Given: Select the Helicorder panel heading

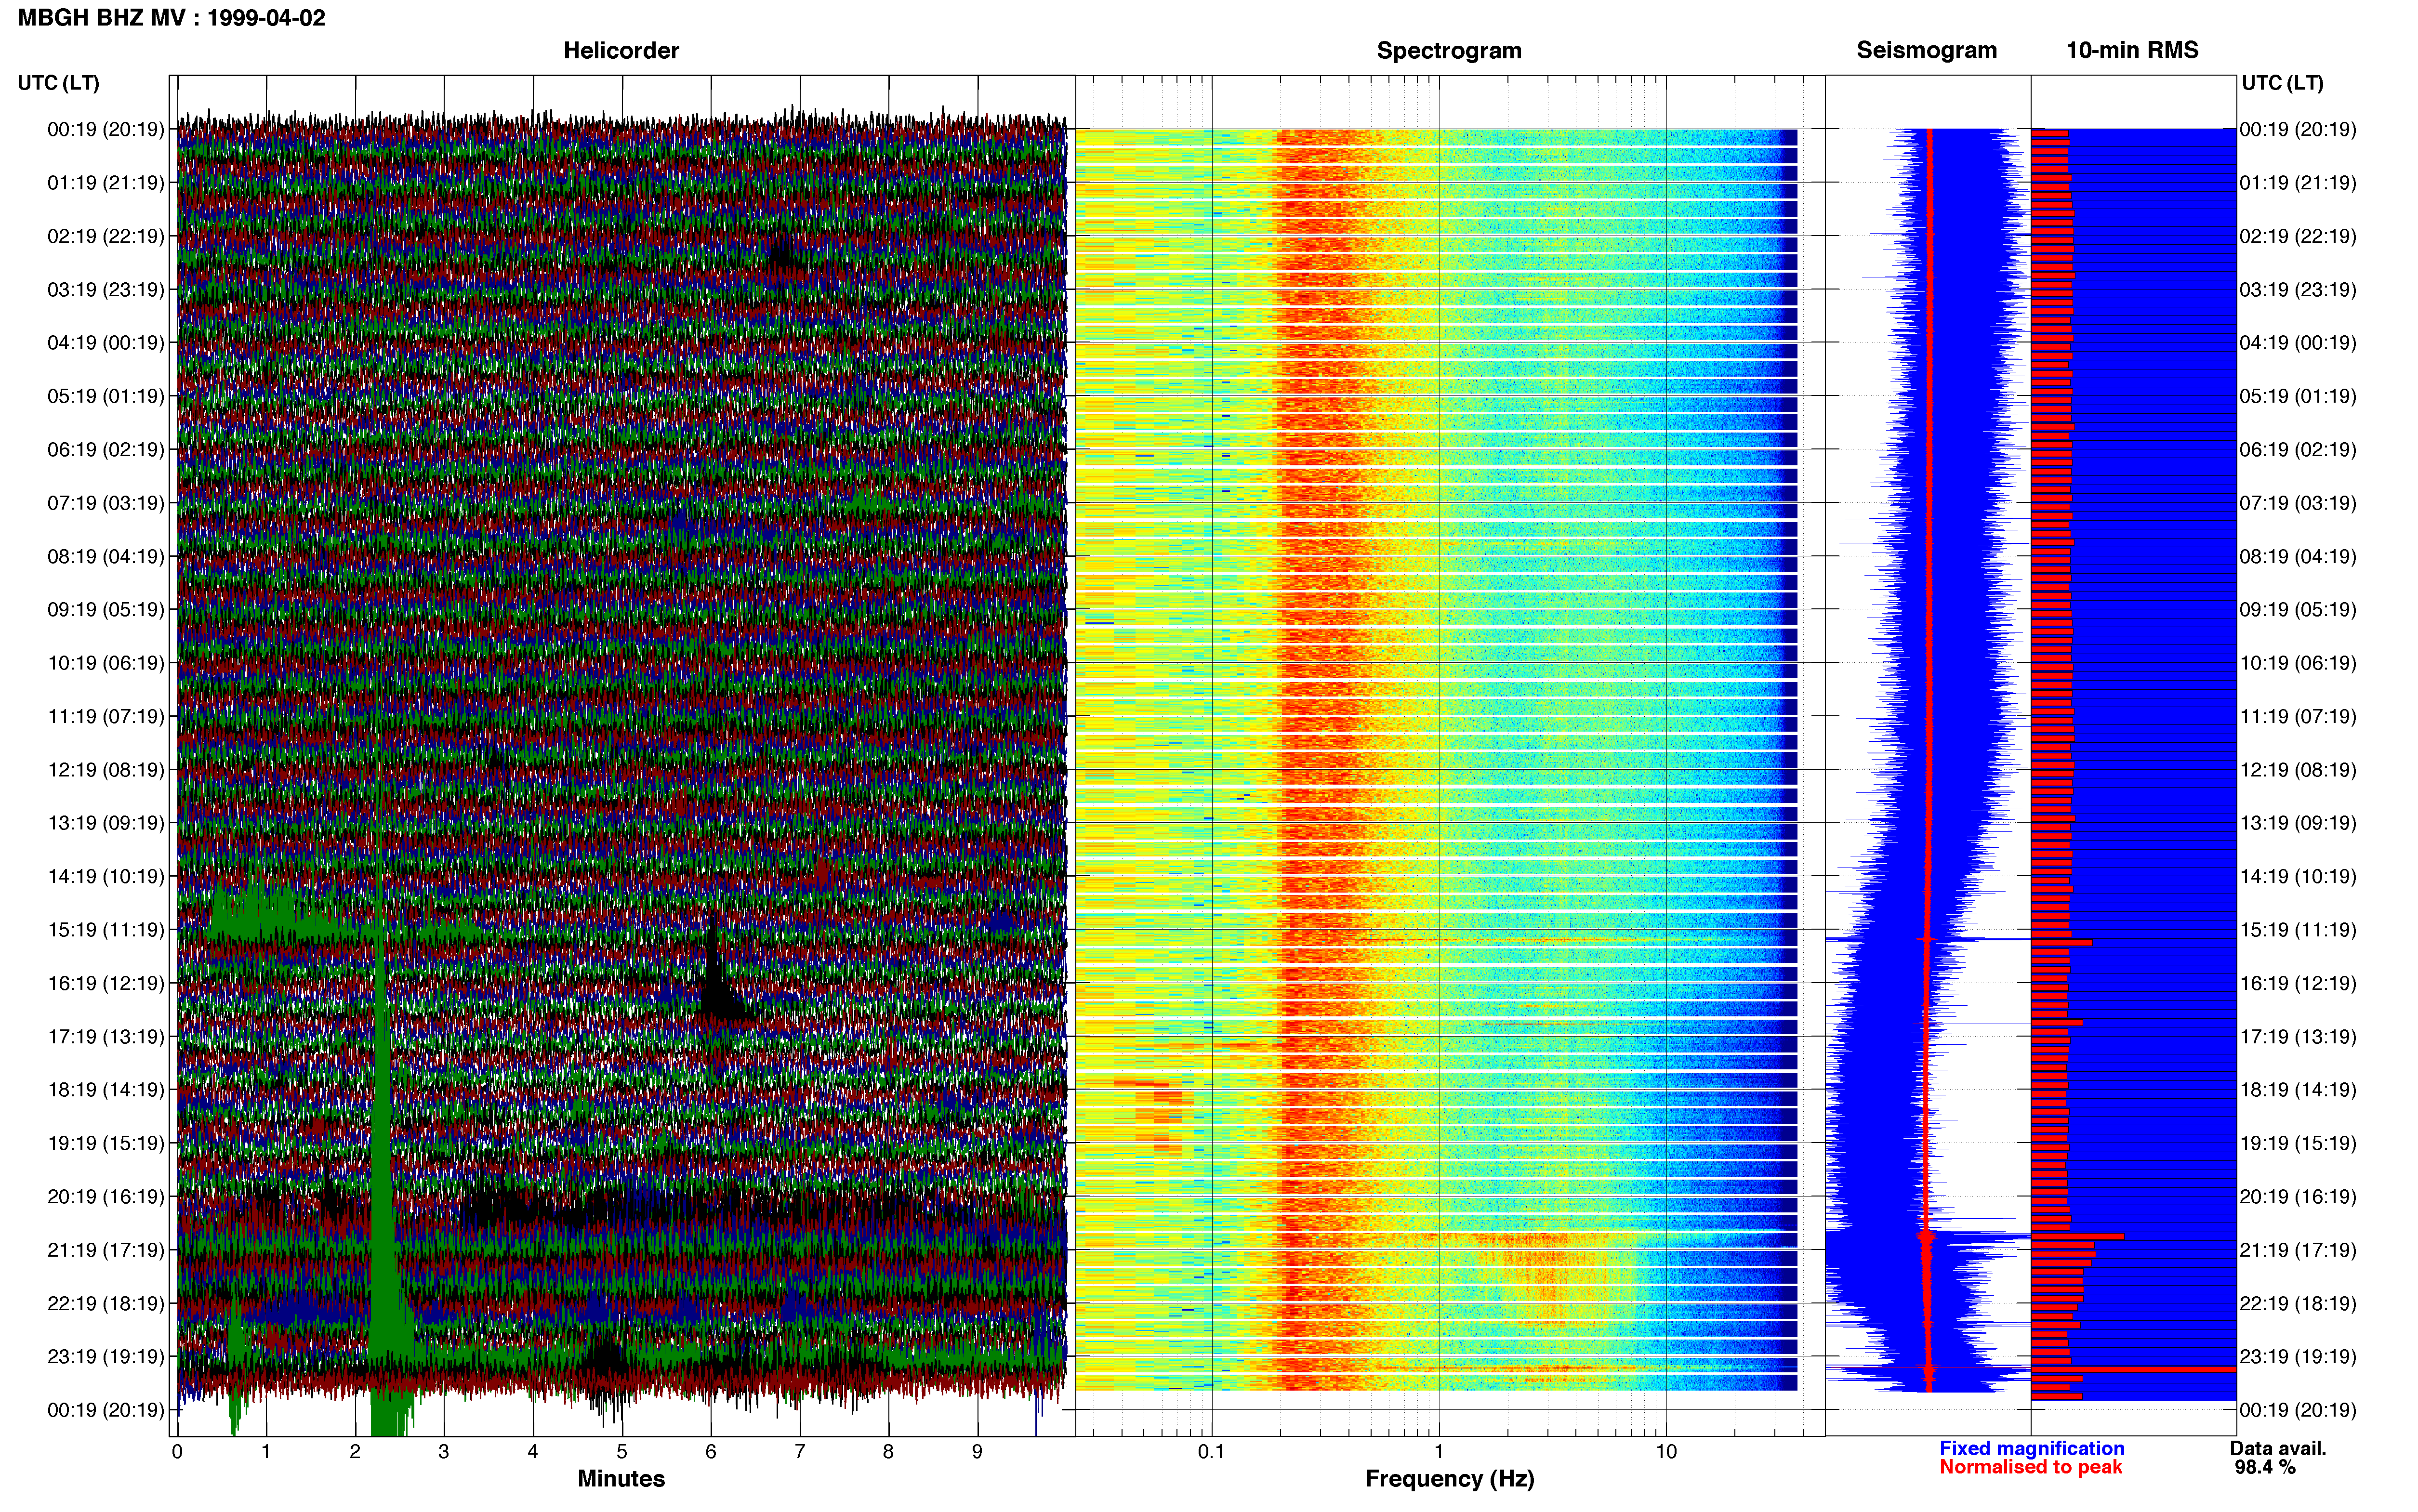Looking at the screenshot, I should [621, 50].
